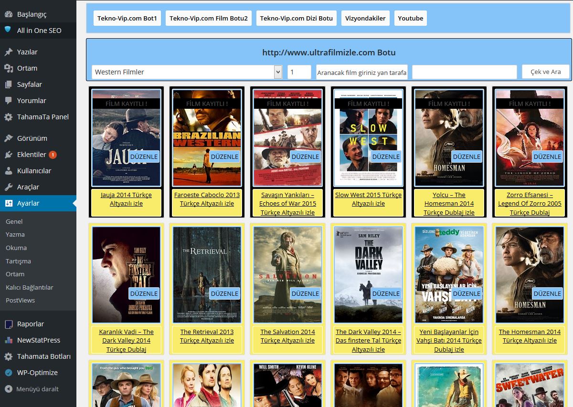Image resolution: width=573 pixels, height=407 pixels.
Task: Open the PostViews settings page
Action: pos(21,300)
